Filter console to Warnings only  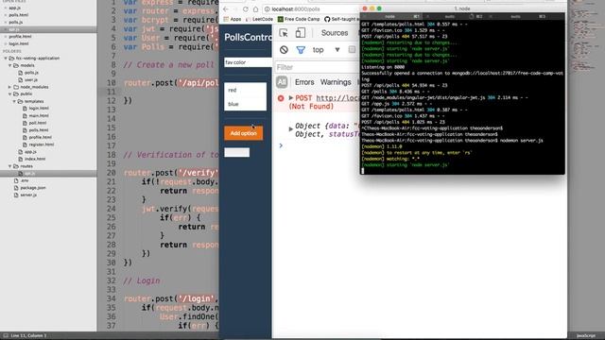336,82
